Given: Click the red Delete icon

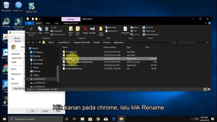Looking at the screenshot, I should point(85,29).
